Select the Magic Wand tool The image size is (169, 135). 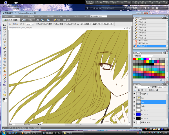pos(5,45)
